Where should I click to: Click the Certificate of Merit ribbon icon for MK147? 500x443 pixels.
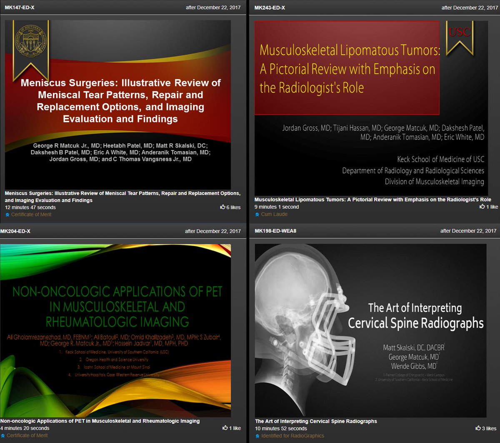7,215
